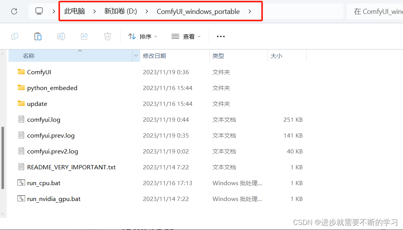Expand the chevron after 此电脑
This screenshot has width=403, height=230.
pos(94,11)
